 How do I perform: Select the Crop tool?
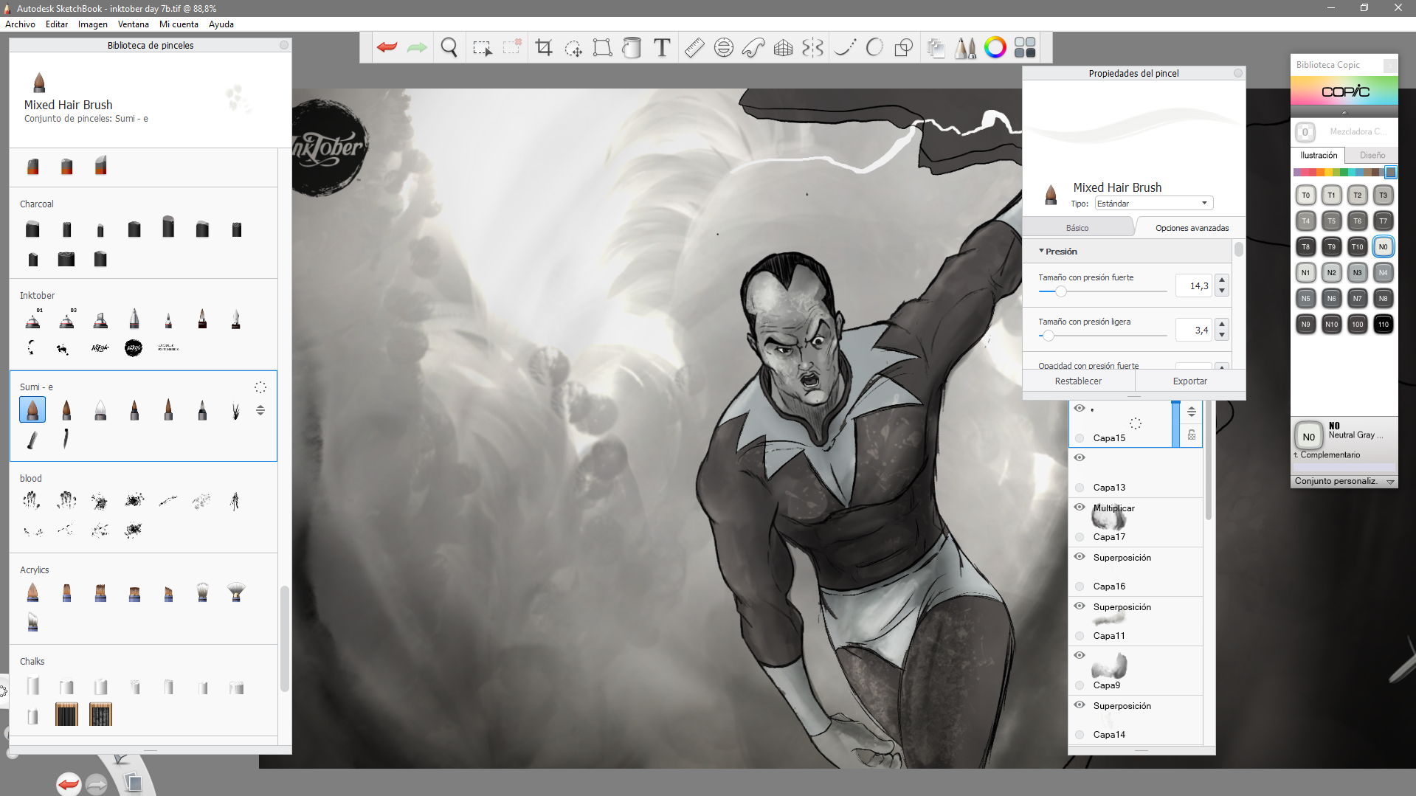pos(544,48)
